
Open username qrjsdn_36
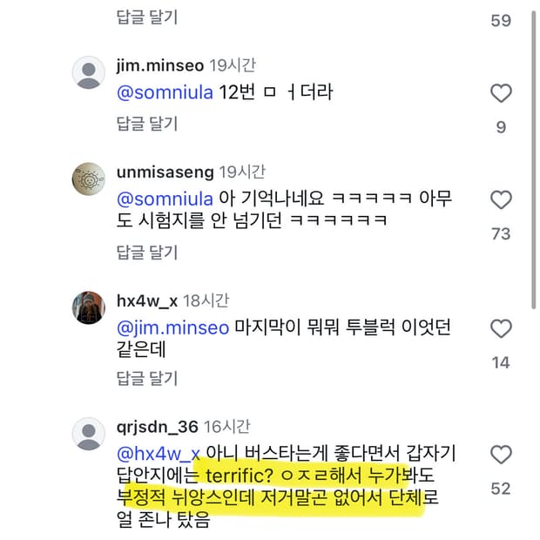[156, 427]
